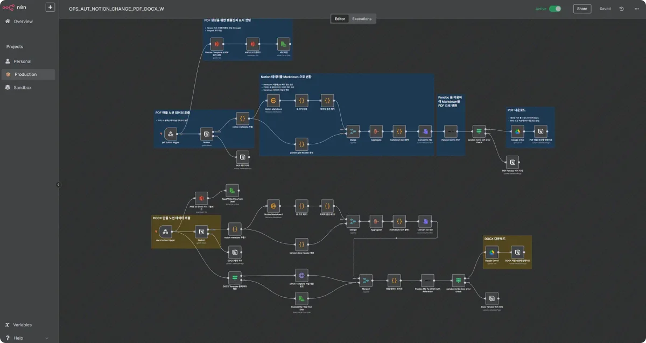This screenshot has height=343, width=646.
Task: Open workflow version history icon
Action: point(621,9)
